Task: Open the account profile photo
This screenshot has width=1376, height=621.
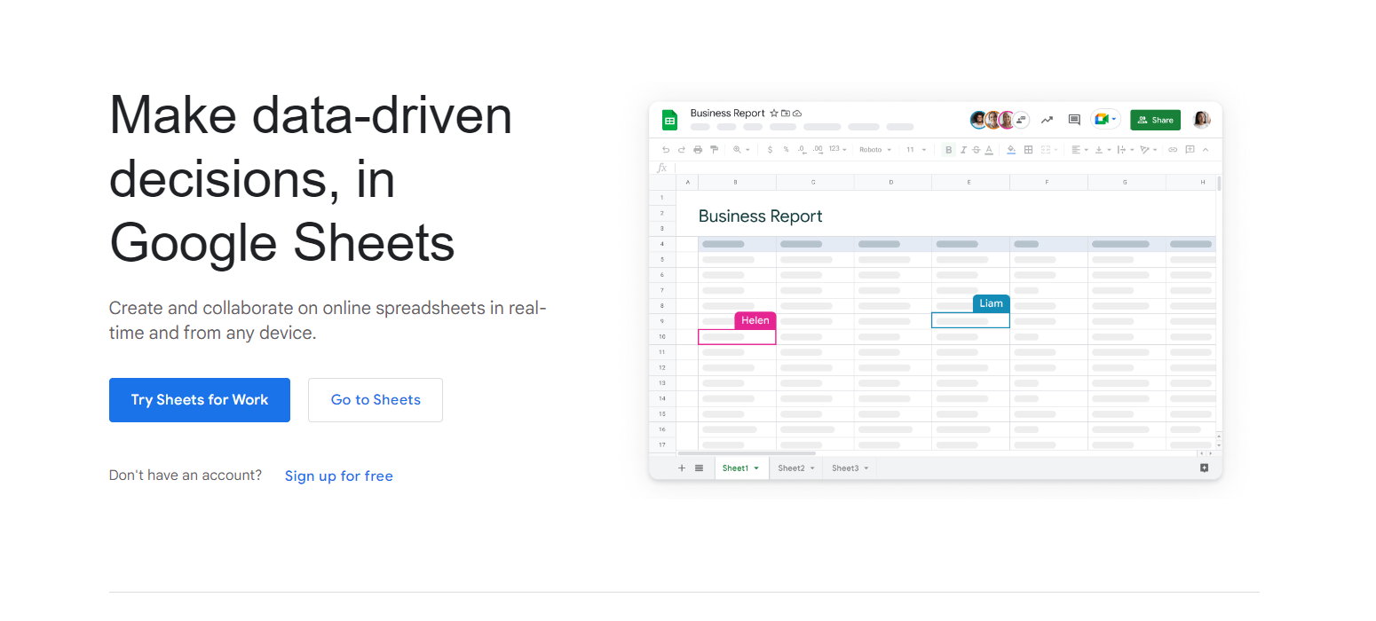Action: click(x=1201, y=120)
